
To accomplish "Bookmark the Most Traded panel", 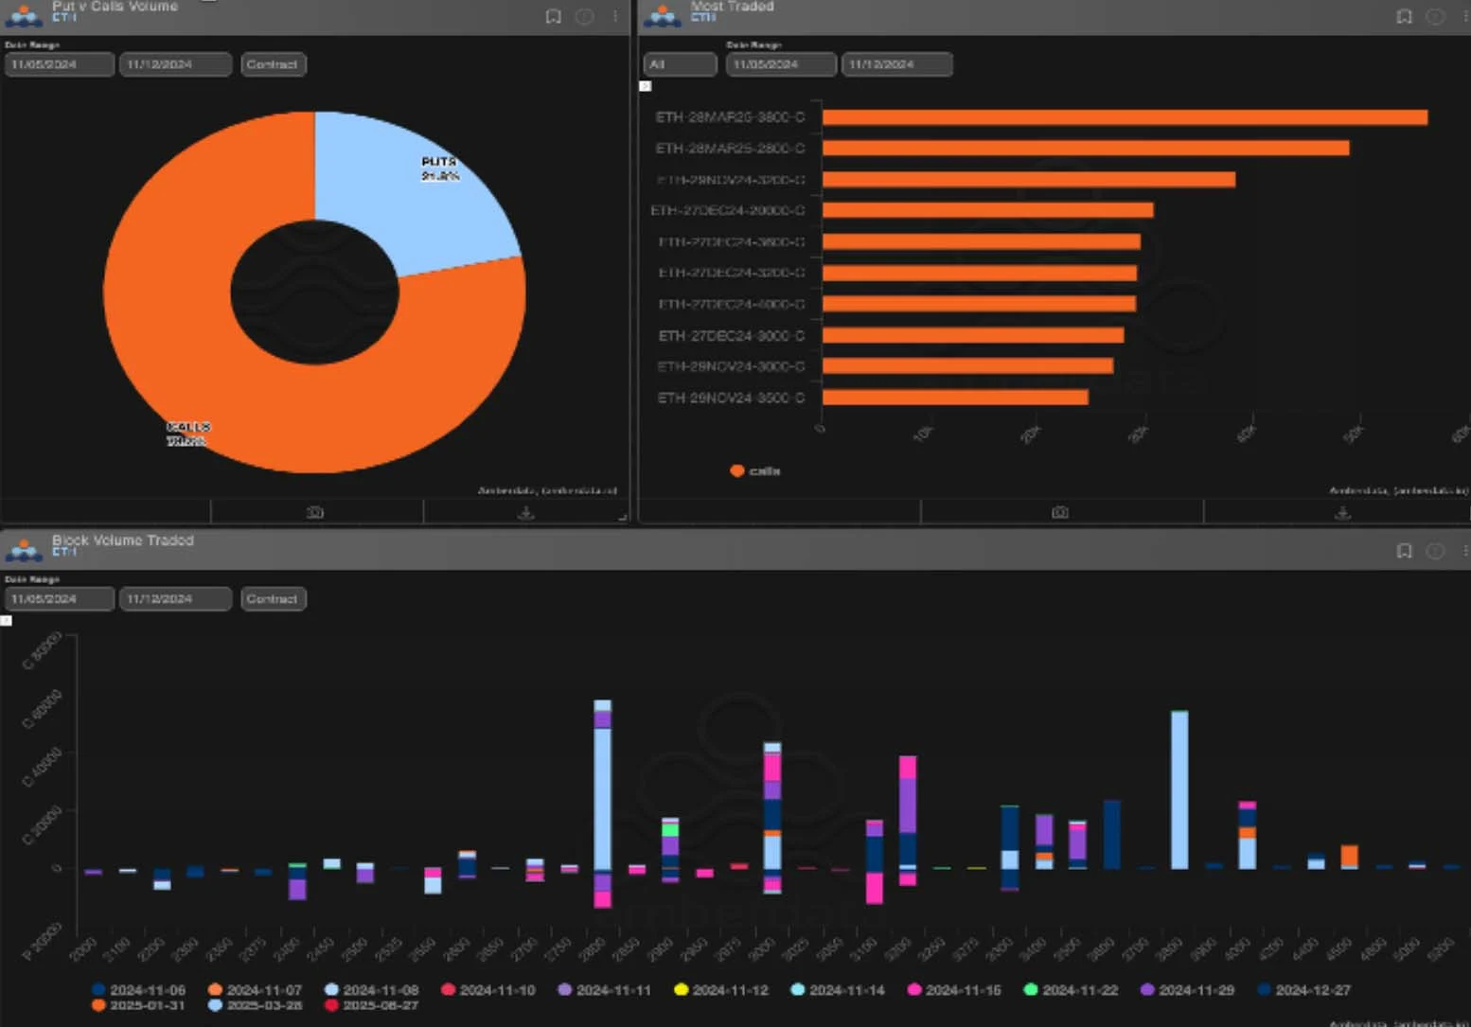I will (1405, 16).
